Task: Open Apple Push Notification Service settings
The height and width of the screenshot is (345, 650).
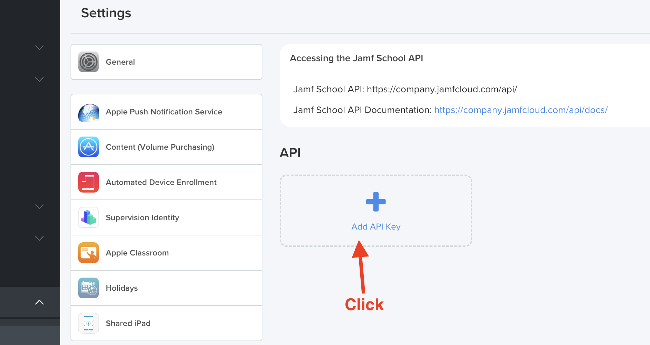Action: [166, 112]
